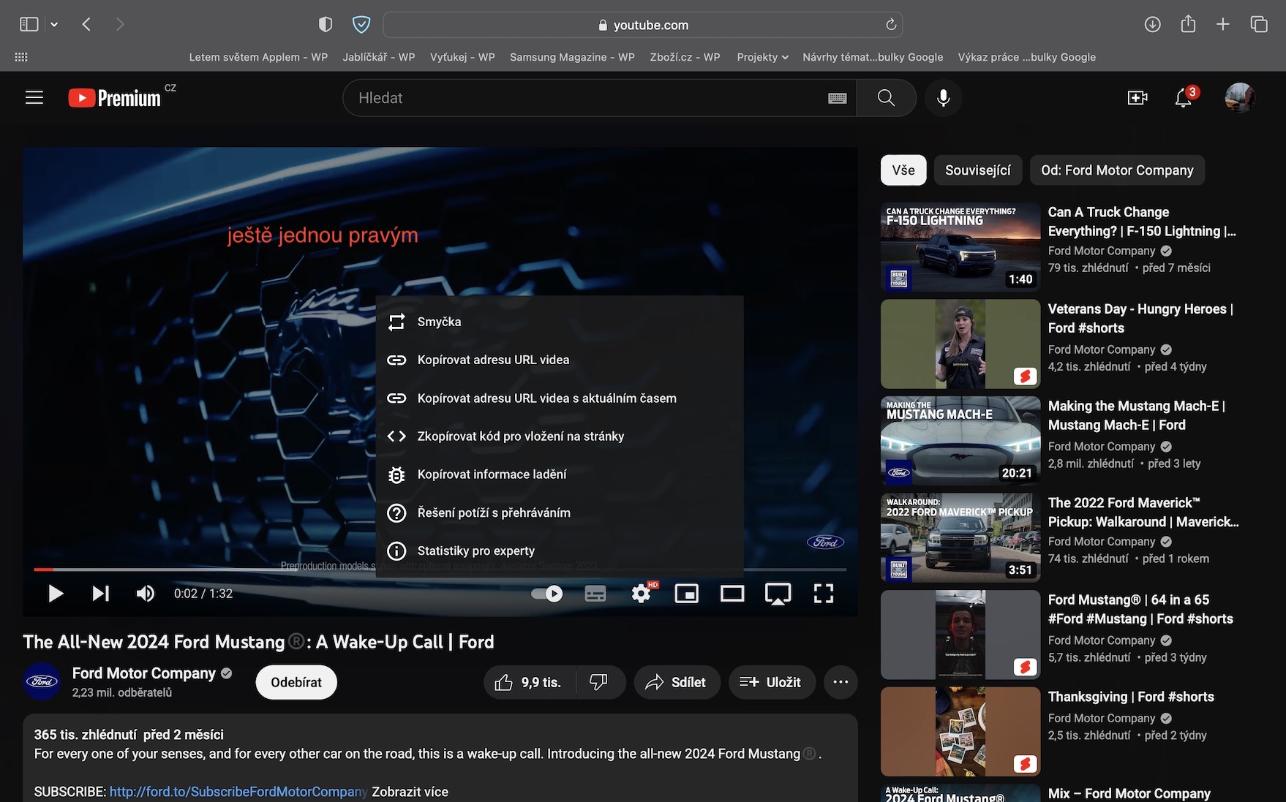Go back to the previous page
The width and height of the screenshot is (1286, 802).
86,25
